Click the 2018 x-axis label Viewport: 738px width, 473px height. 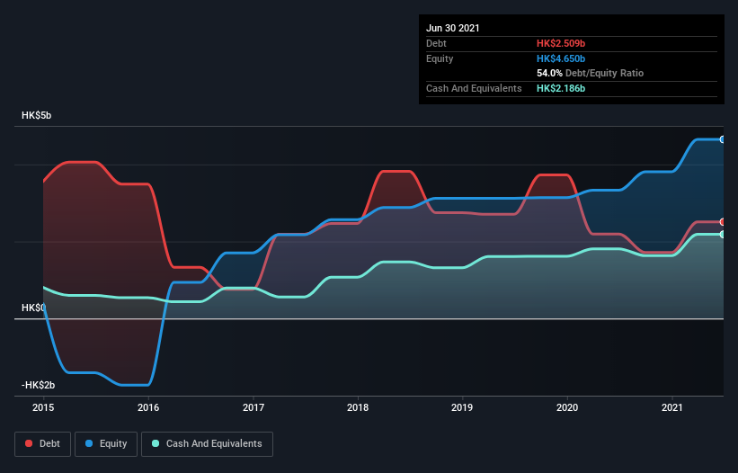pos(358,407)
